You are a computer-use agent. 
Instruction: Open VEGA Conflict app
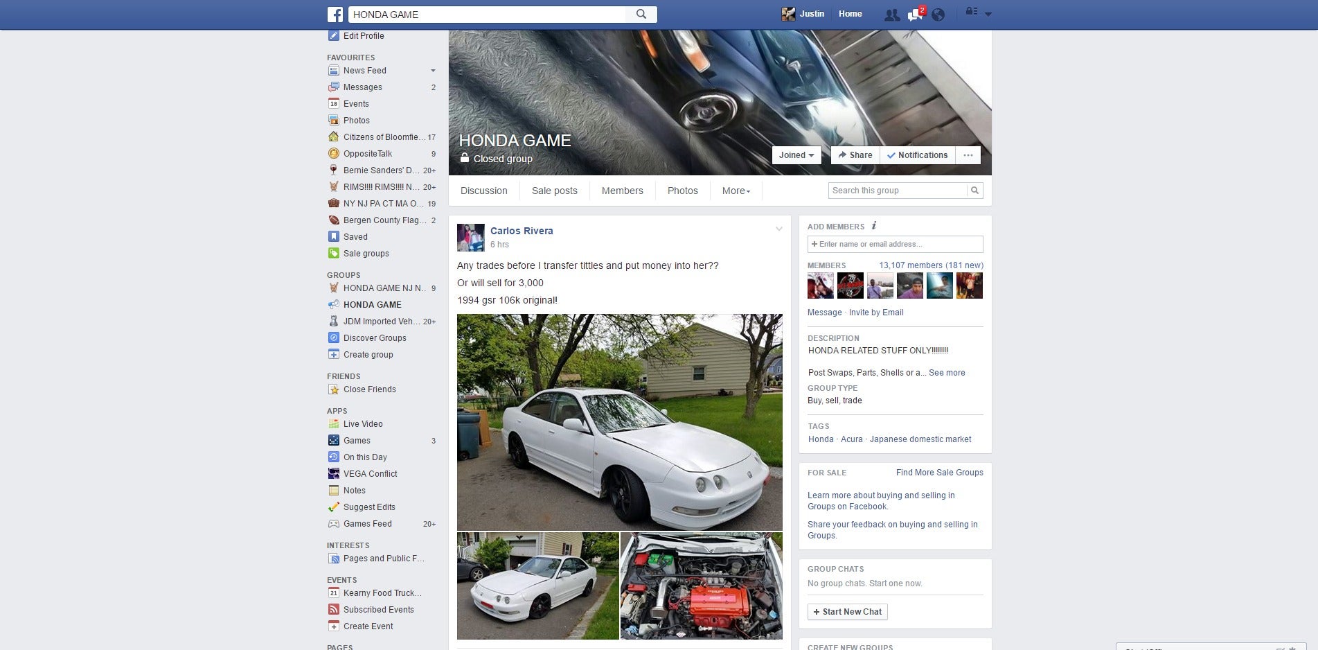tap(371, 474)
